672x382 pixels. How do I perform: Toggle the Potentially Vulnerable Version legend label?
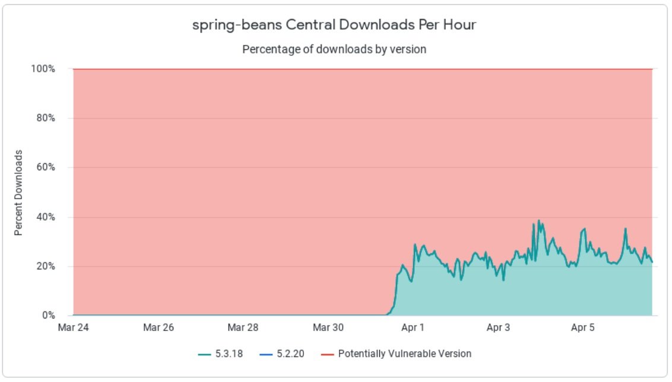click(404, 354)
